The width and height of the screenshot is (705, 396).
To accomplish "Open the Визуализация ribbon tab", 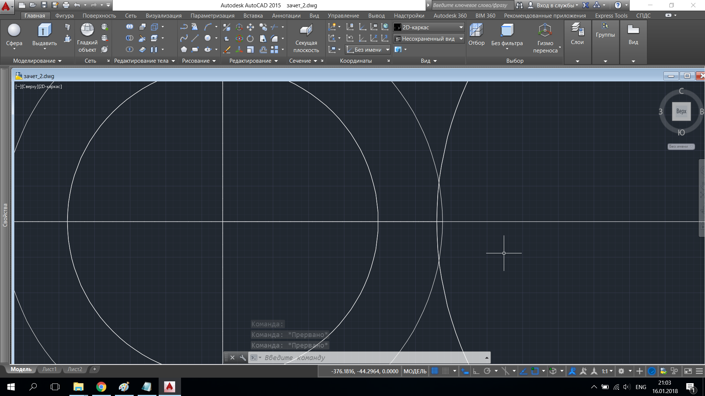I will (x=163, y=15).
